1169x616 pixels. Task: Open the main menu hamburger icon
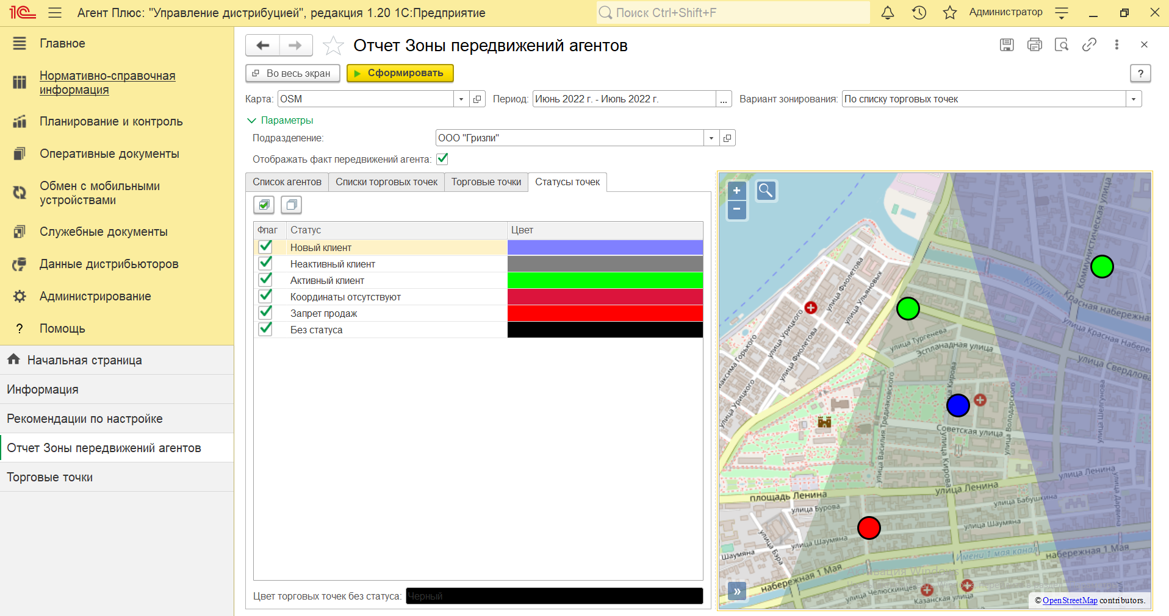click(55, 13)
